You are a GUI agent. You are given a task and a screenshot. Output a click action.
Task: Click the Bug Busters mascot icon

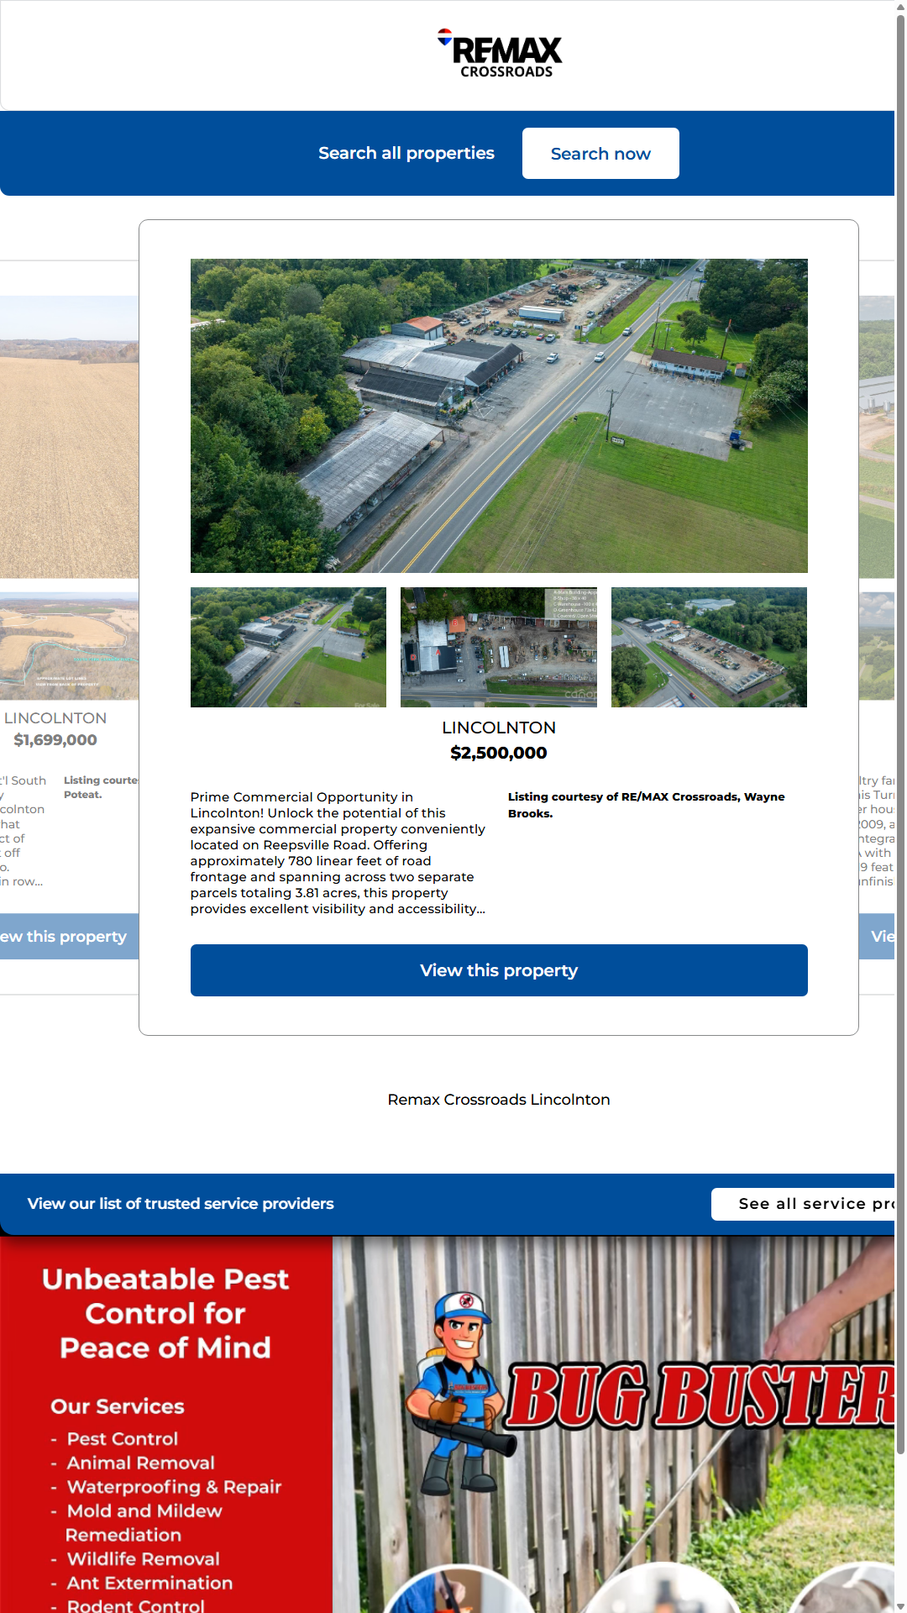pos(459,1386)
